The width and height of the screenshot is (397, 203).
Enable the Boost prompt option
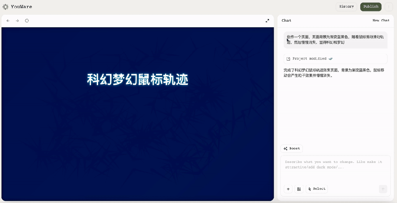click(291, 149)
